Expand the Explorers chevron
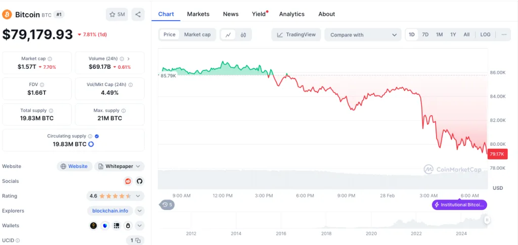The height and width of the screenshot is (245, 518). tap(140, 211)
